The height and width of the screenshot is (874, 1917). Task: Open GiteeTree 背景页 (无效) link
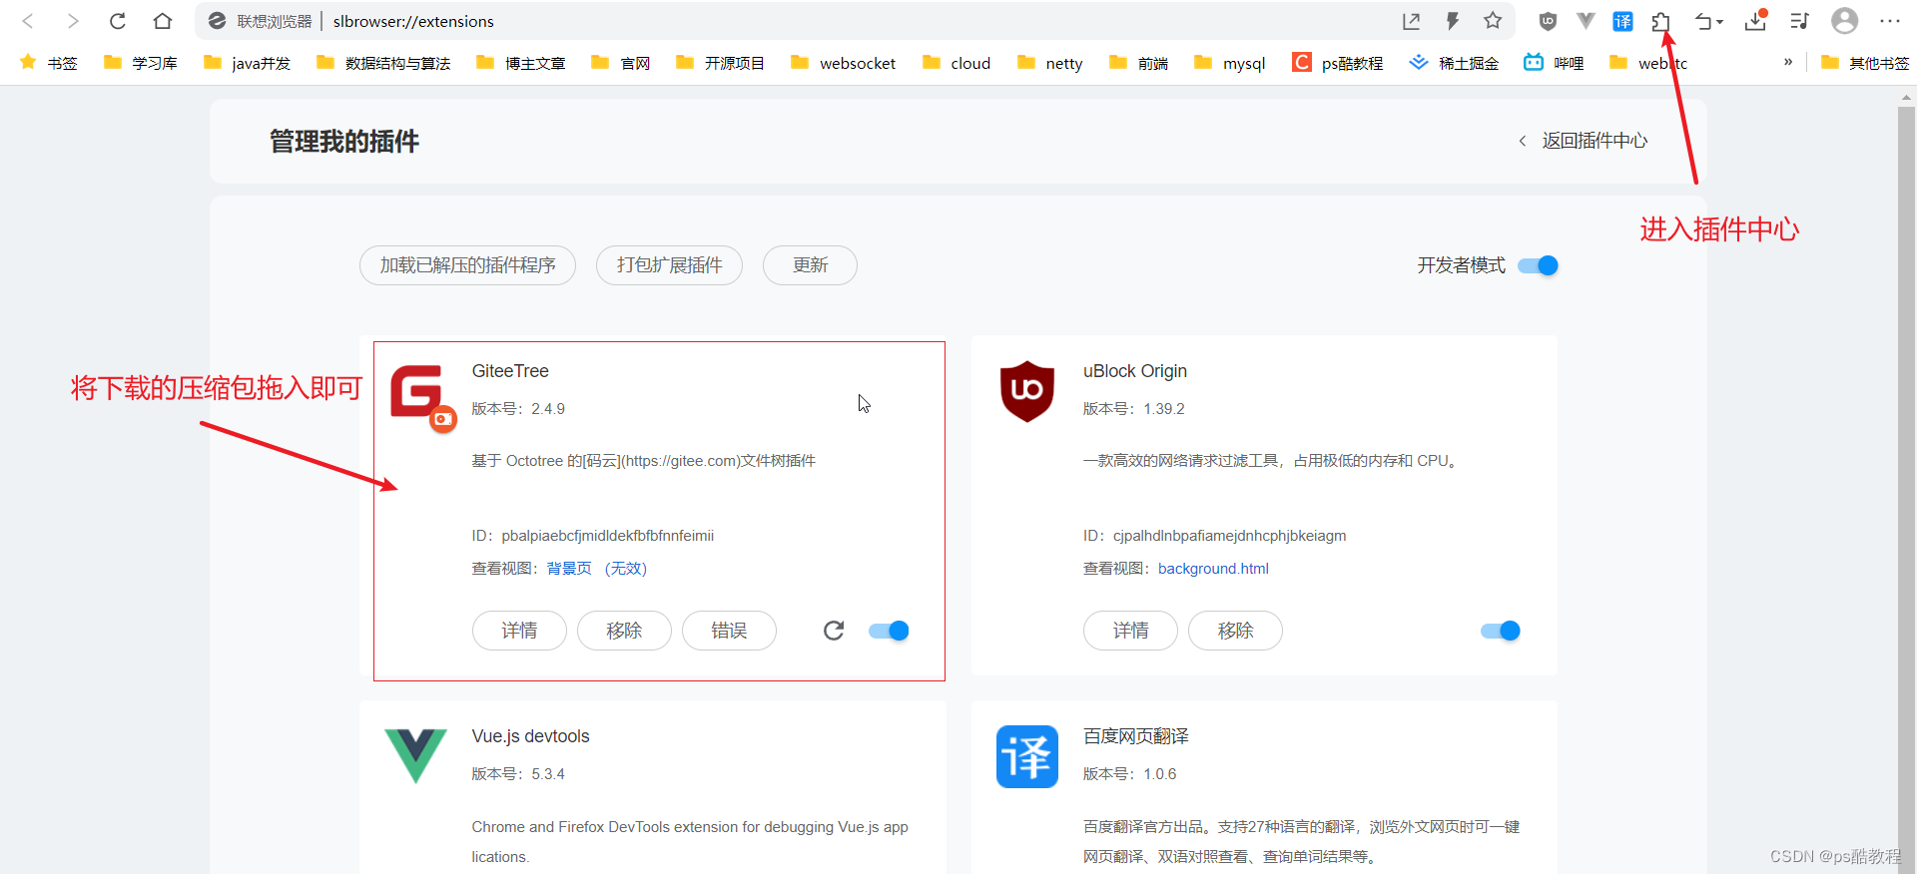pos(597,569)
